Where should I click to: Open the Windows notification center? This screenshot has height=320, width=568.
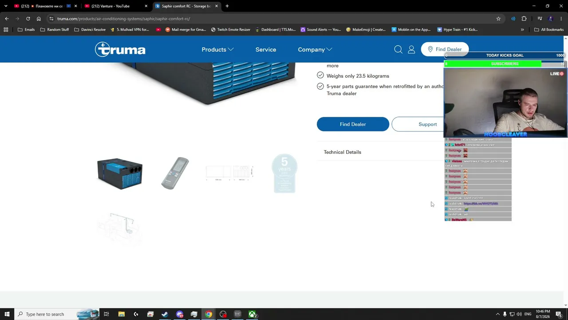pos(559,314)
